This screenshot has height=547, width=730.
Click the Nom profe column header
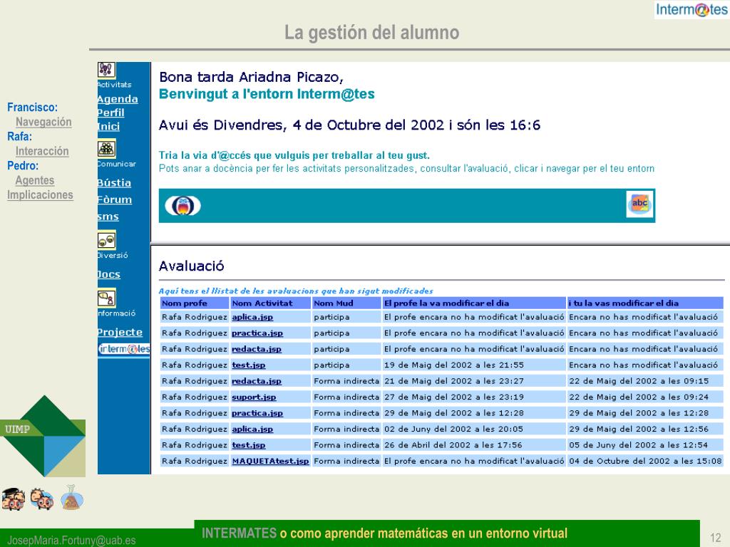[x=195, y=303]
